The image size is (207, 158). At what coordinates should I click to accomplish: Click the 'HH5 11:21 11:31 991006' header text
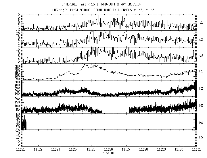tap(71, 10)
